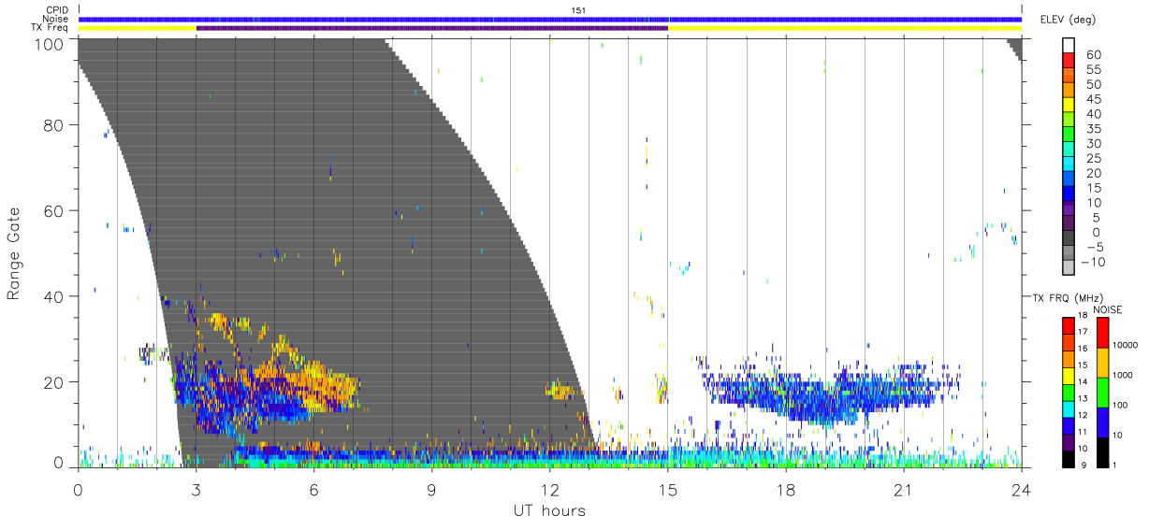Select the 24 tick label on the UT hours axis
This screenshot has width=1149, height=530.
pos(1022,489)
